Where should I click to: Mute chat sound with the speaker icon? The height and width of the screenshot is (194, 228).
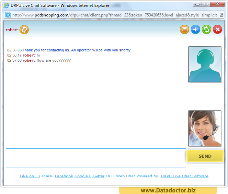coord(196,29)
